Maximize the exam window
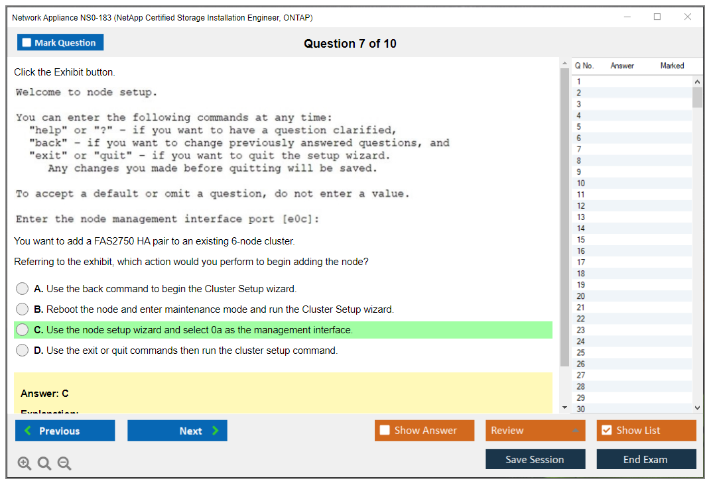 tap(657, 17)
